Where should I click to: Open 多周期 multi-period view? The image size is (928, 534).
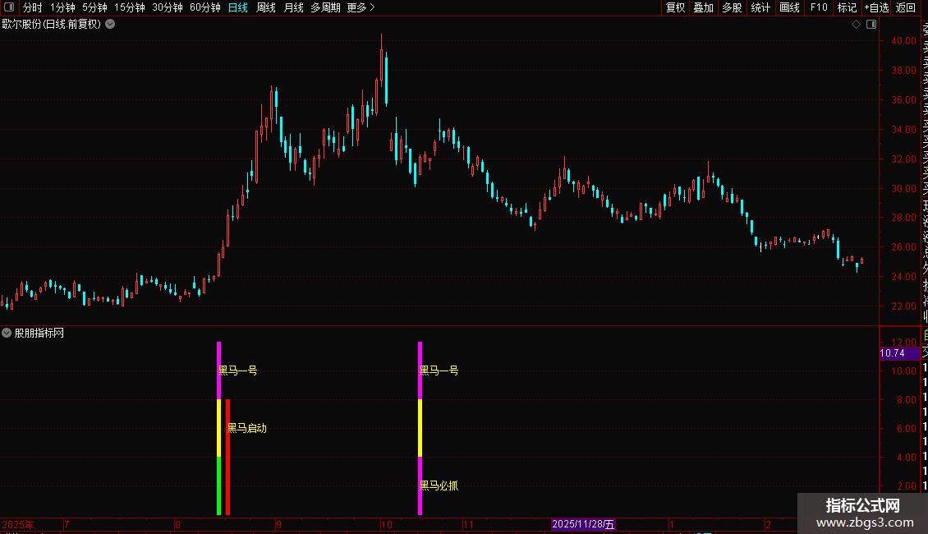click(x=325, y=7)
